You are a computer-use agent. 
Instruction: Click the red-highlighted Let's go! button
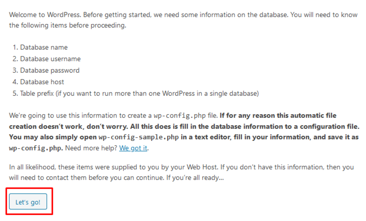[28, 201]
